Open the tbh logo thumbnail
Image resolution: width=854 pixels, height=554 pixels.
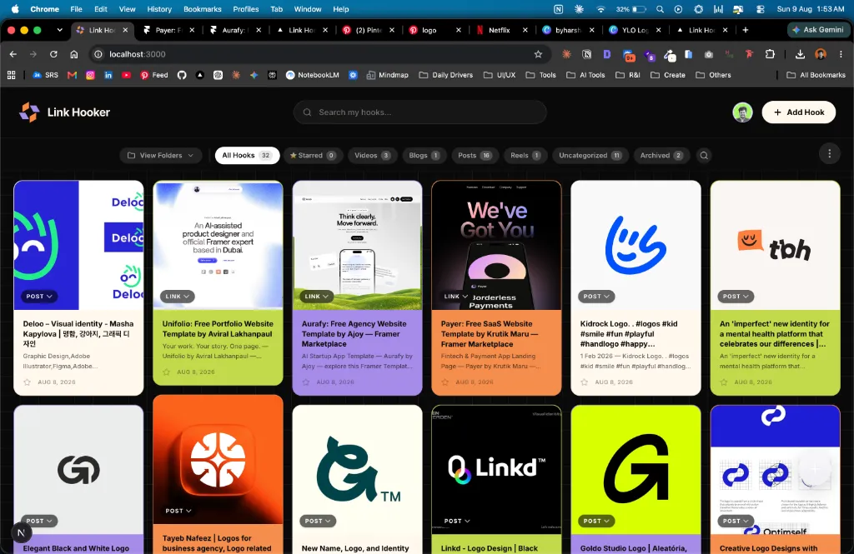pos(775,245)
